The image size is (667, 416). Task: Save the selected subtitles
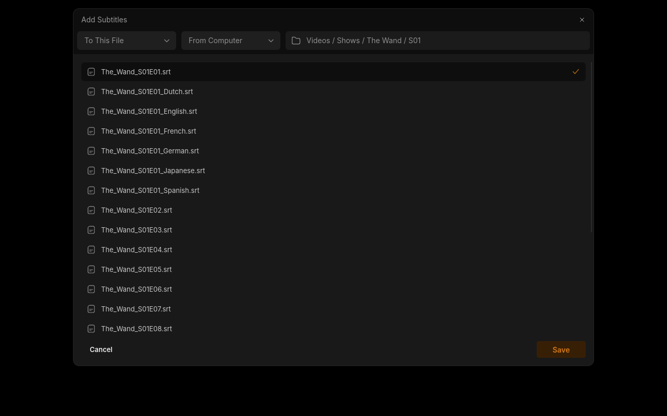(x=561, y=350)
